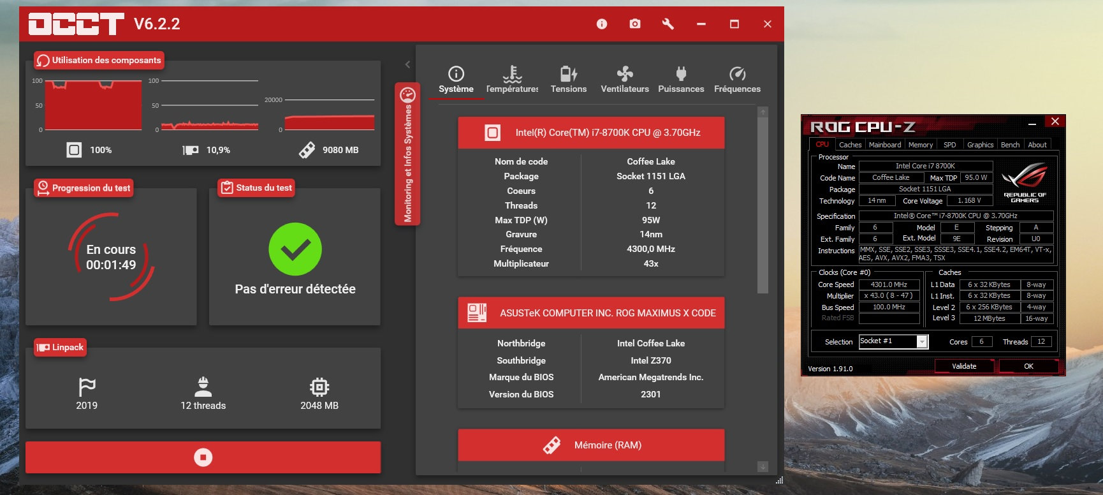
Task: Open OCCT settings wrench icon
Action: pos(668,24)
